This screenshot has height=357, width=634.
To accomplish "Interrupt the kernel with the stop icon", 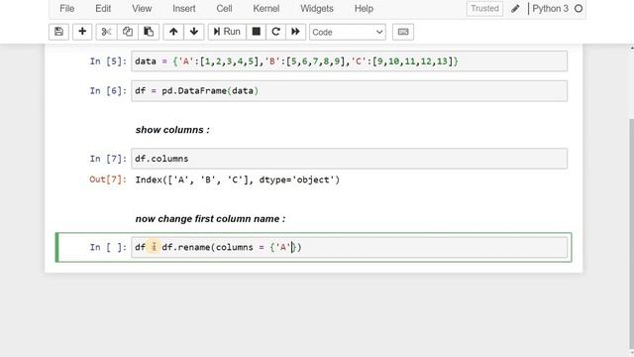I will 256,32.
